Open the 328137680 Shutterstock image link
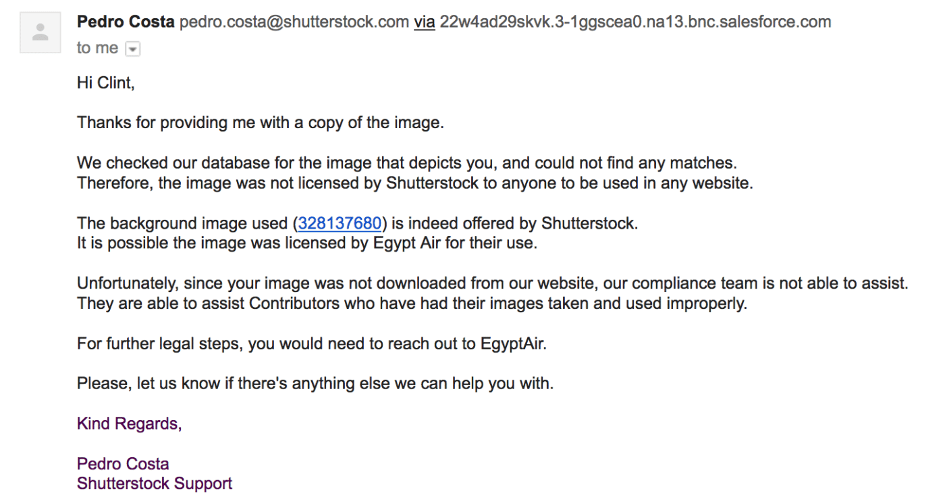Screen dimensions: 945x493 tap(340, 223)
